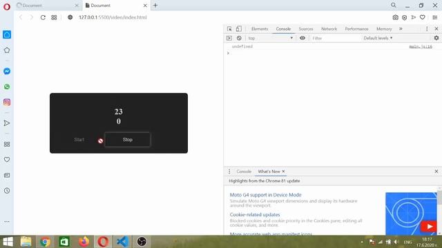Play the What's New video thumbnail
Screen dimensions: 442x248
(411, 214)
